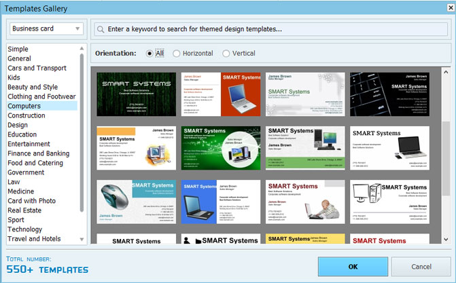Select the highlighted Computers category
This screenshot has height=283, width=456.
click(x=42, y=106)
